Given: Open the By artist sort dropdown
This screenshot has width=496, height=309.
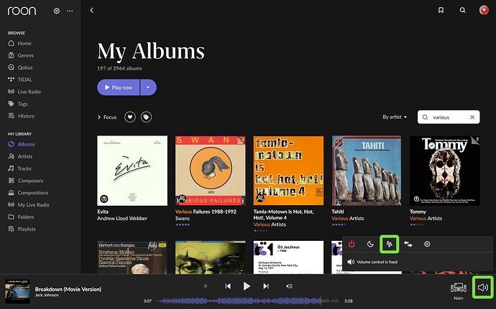Looking at the screenshot, I should pos(395,117).
